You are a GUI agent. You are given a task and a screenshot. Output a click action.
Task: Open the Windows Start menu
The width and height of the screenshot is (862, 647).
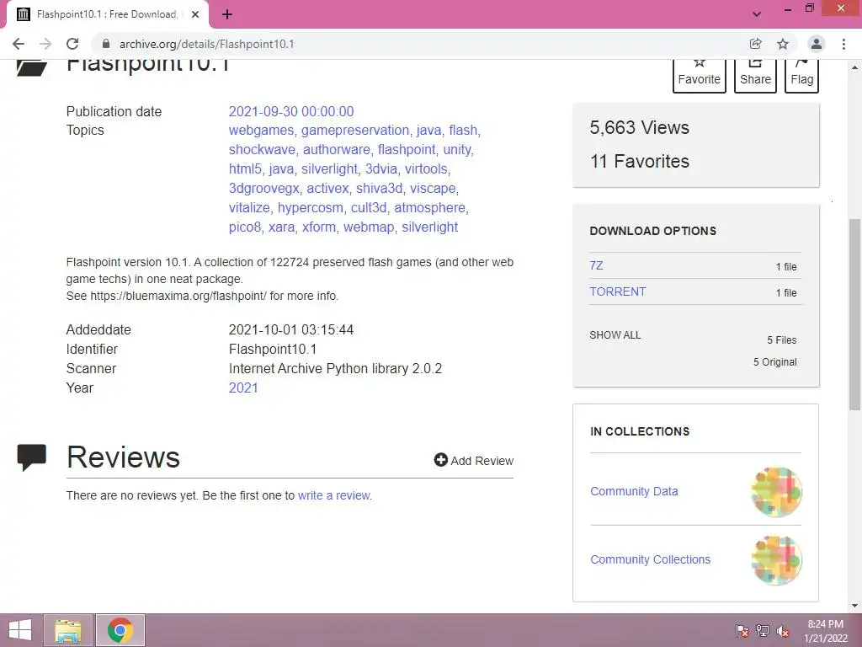20,630
